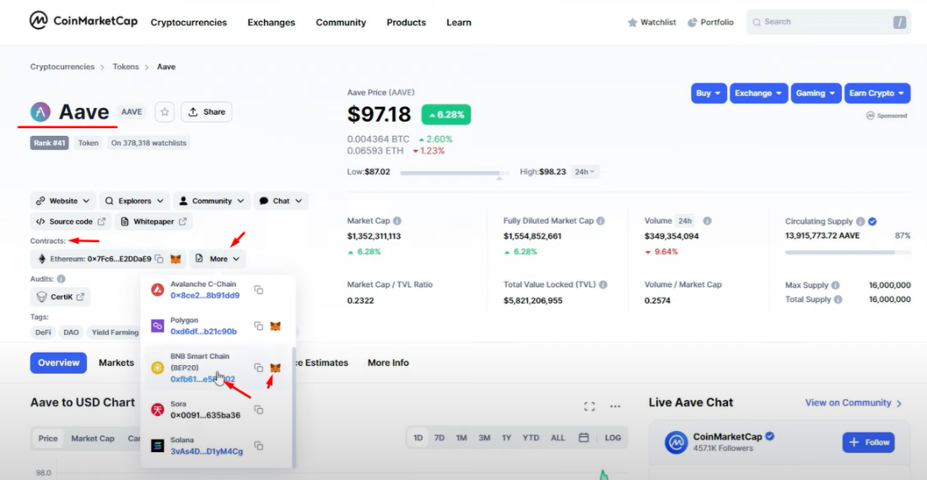Click the BNB Smart Chain logo icon

click(157, 368)
